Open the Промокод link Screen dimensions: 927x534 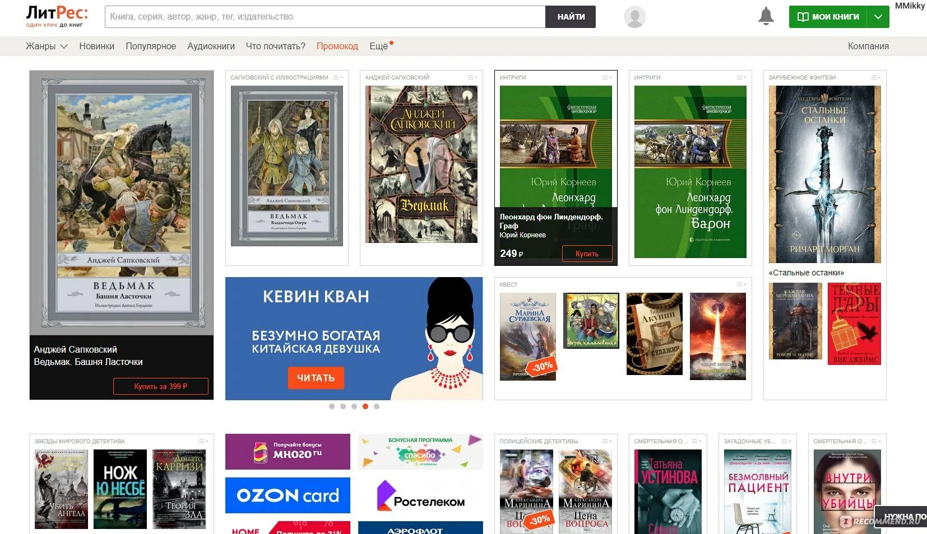click(x=337, y=46)
